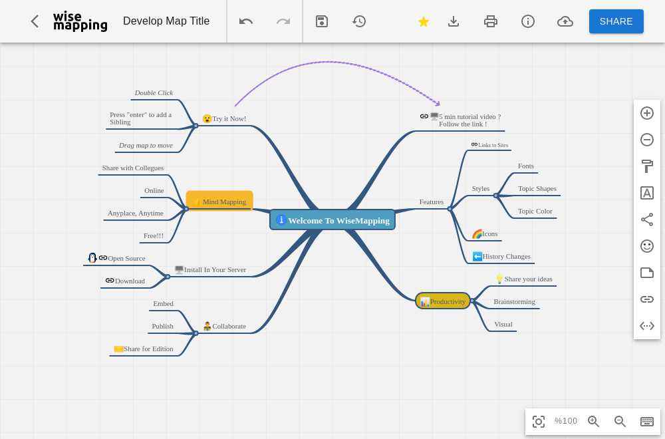Select the Install In Your Server topic
Screen dimensions: 665x439
click(210, 270)
